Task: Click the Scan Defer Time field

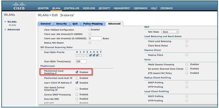Action: point(81,61)
